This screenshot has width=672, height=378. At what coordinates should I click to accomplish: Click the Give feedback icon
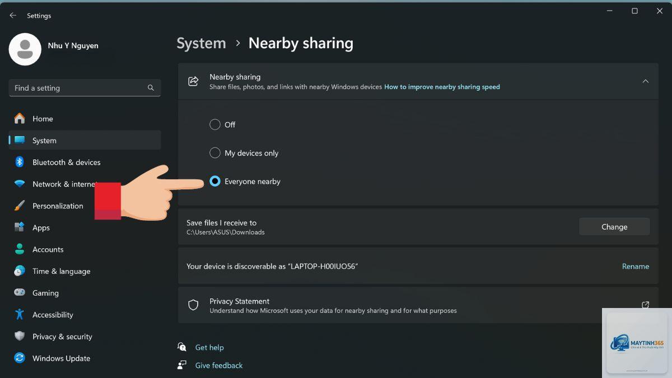coord(181,365)
